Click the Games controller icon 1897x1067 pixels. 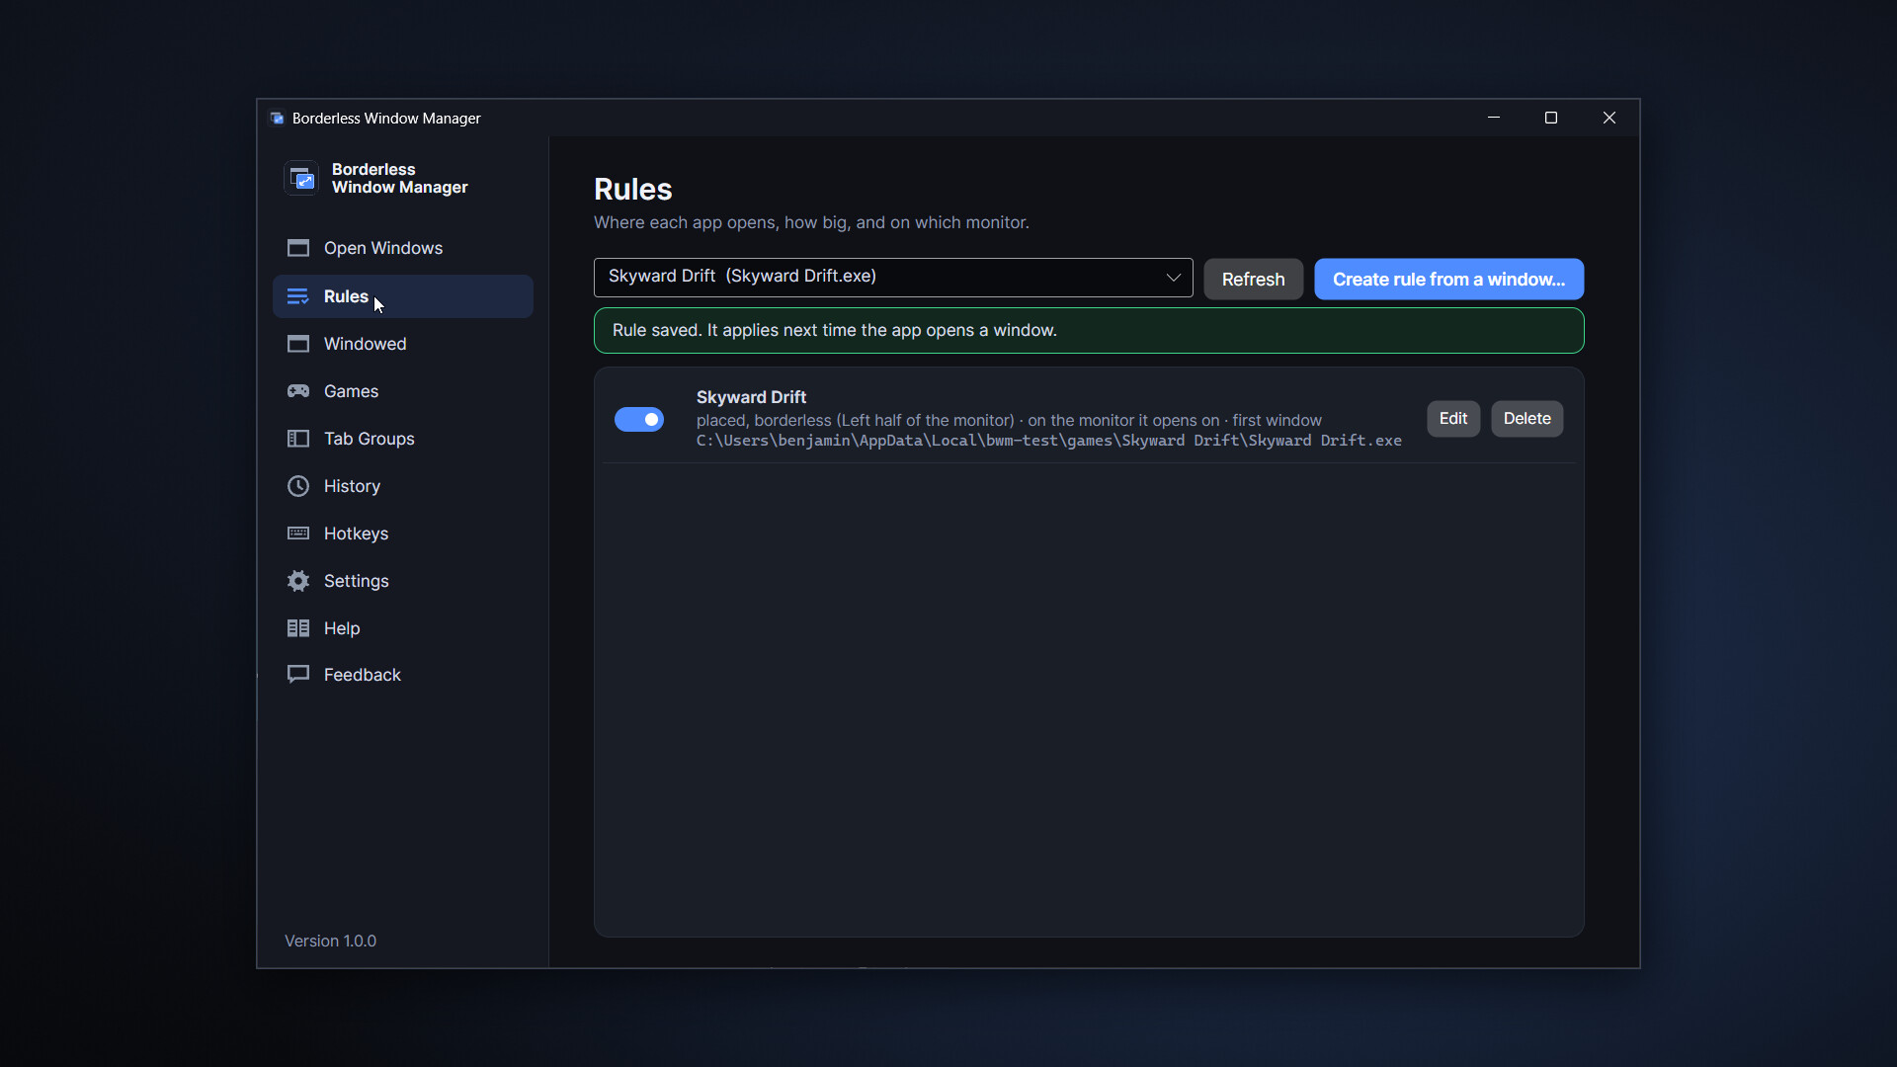297,391
